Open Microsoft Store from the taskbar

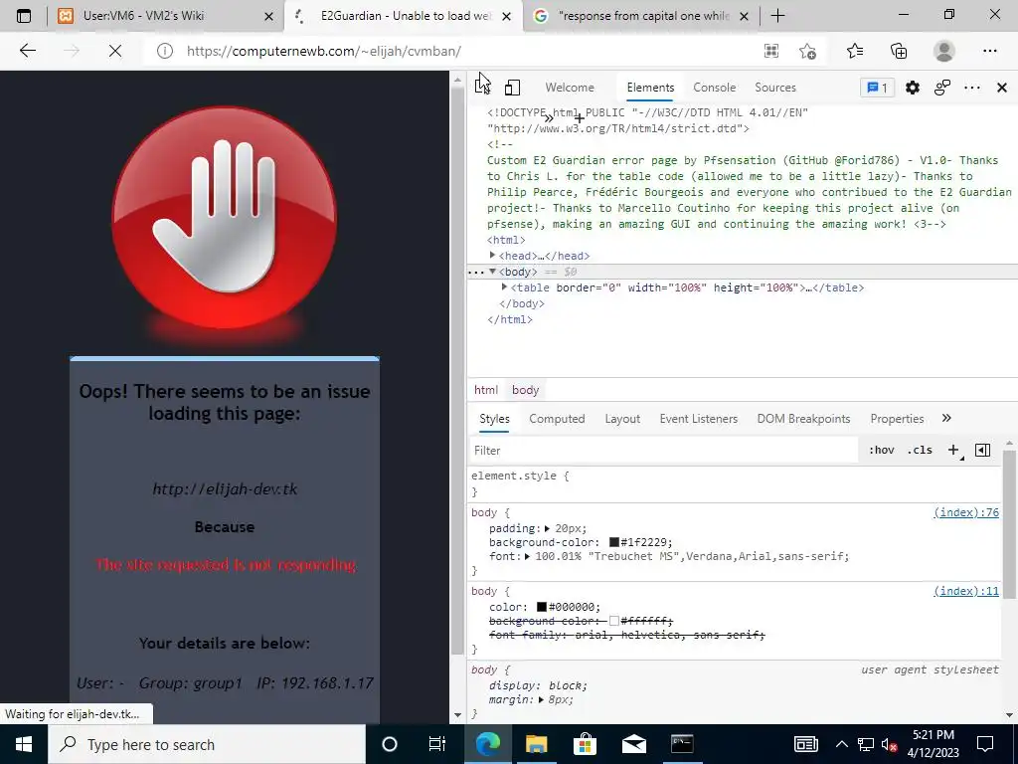(x=585, y=744)
